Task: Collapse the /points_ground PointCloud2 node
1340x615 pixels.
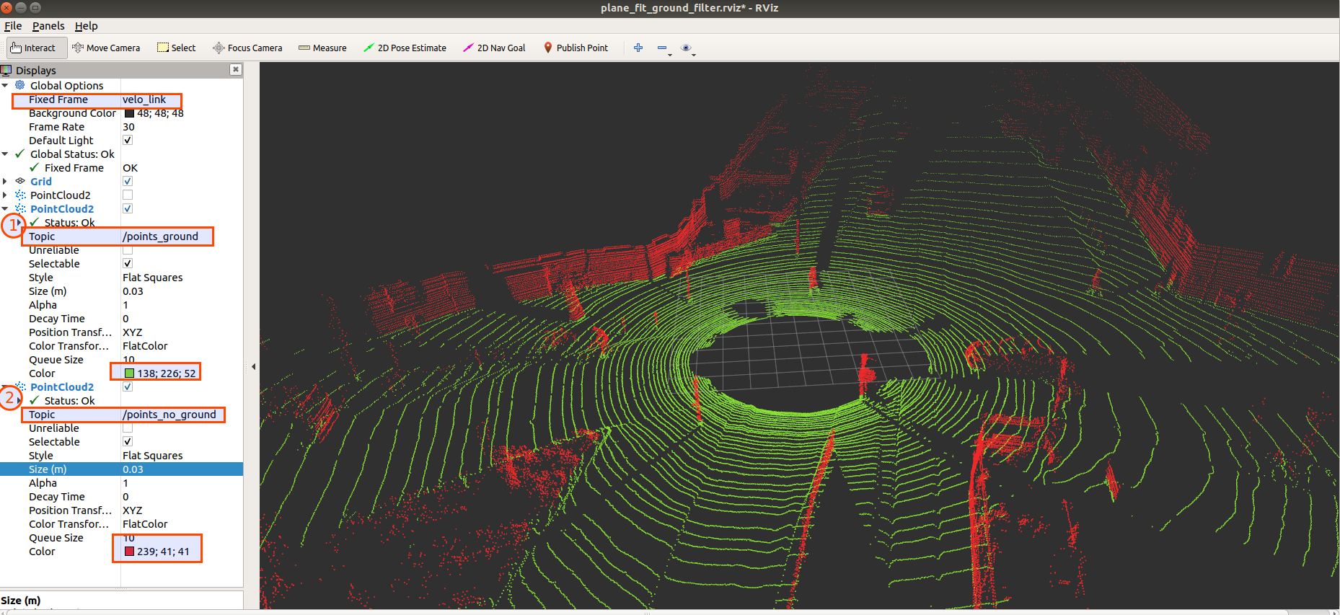Action: click(5, 208)
